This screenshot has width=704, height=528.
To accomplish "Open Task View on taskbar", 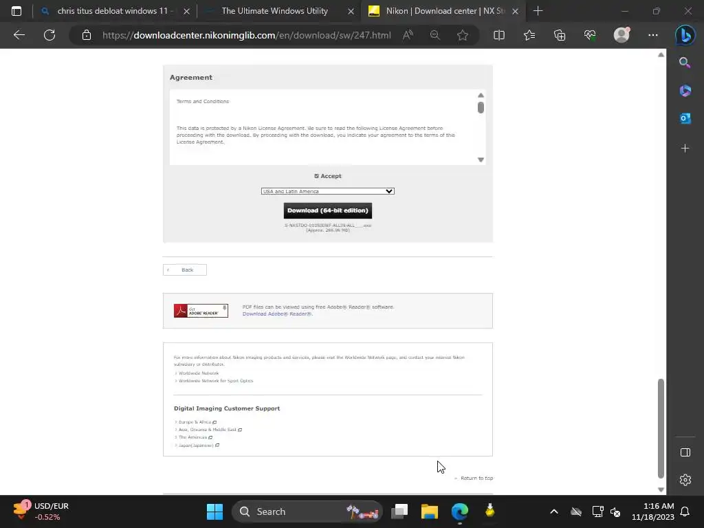I will (399, 511).
